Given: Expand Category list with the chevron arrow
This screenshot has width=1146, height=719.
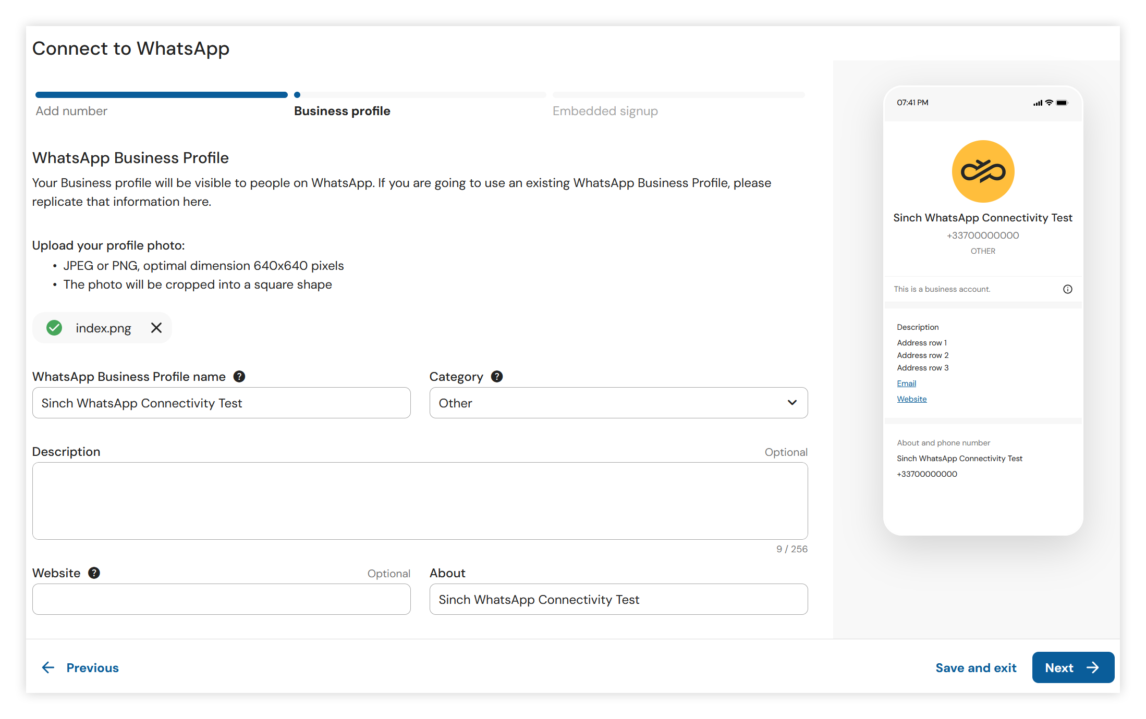Looking at the screenshot, I should coord(792,403).
